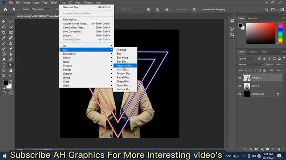
Task: Toggle lock position button
Action: 255,70
